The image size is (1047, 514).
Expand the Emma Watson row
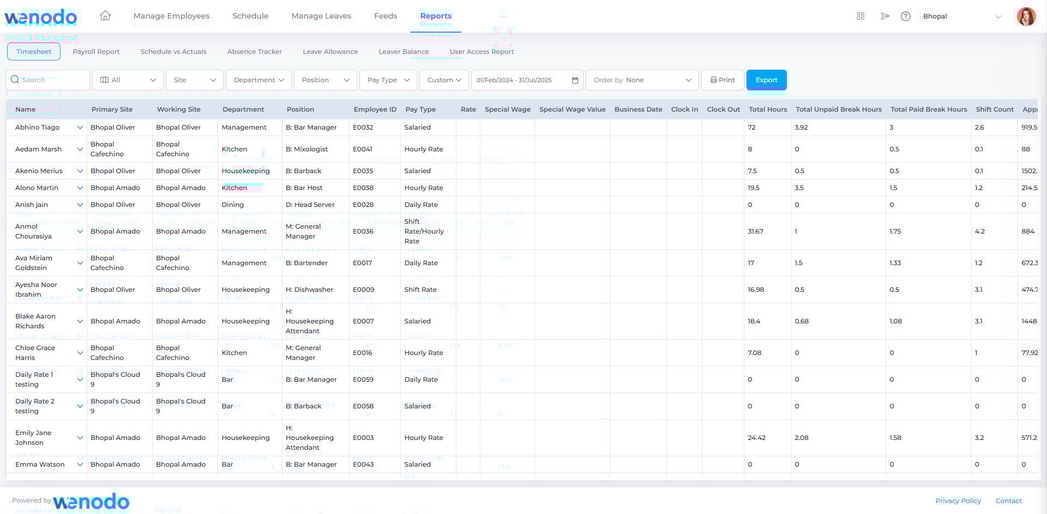point(80,464)
